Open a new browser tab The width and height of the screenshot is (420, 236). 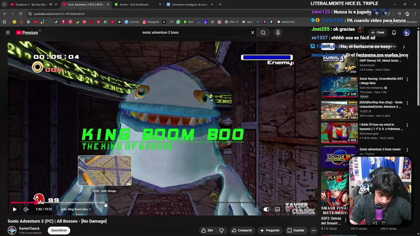click(220, 5)
